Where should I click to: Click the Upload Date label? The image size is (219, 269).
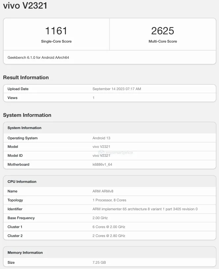18,89
